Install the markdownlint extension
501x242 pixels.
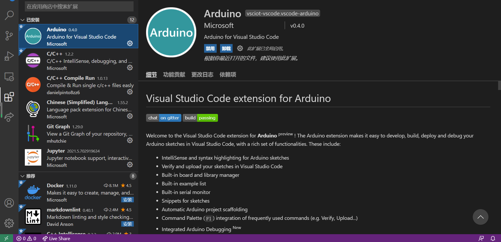(128, 224)
